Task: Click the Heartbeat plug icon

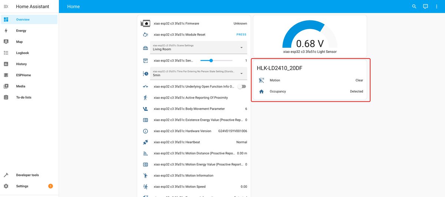Action: [145, 142]
